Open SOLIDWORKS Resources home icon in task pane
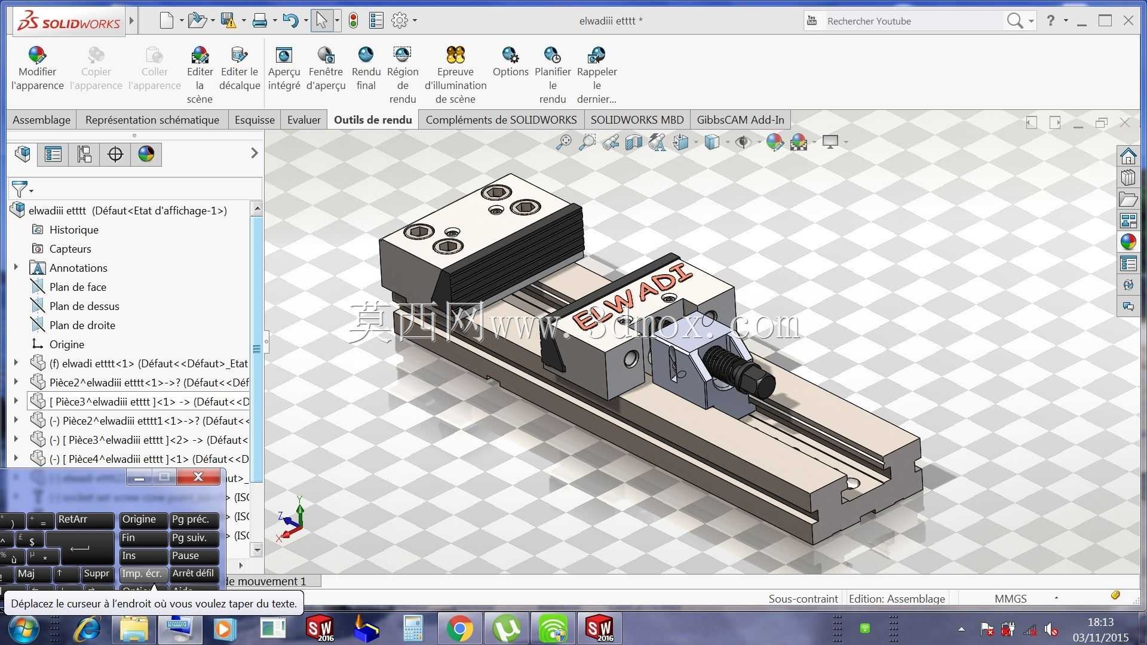The width and height of the screenshot is (1147, 645). pyautogui.click(x=1128, y=156)
